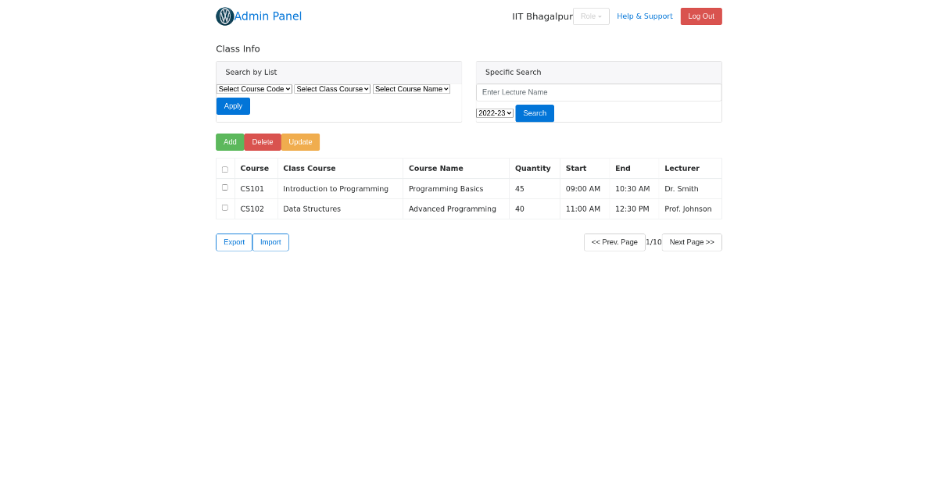Open the Role dropdown in the header

591,16
